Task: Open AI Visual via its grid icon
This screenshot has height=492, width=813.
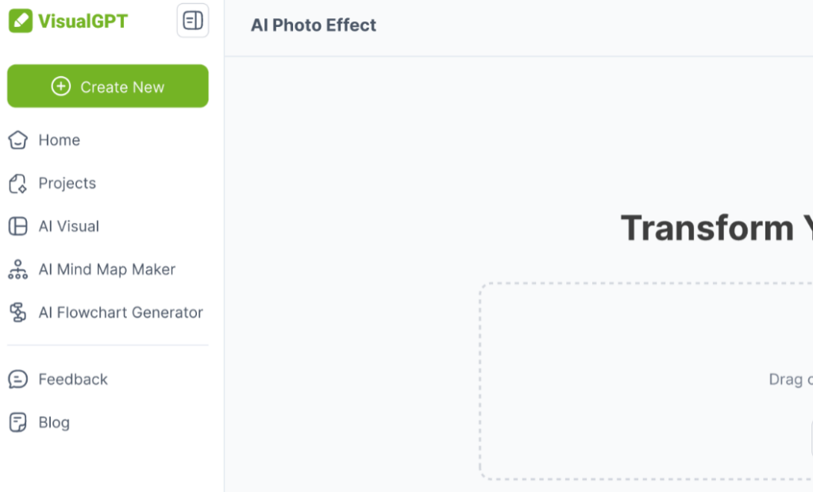Action: 16,226
